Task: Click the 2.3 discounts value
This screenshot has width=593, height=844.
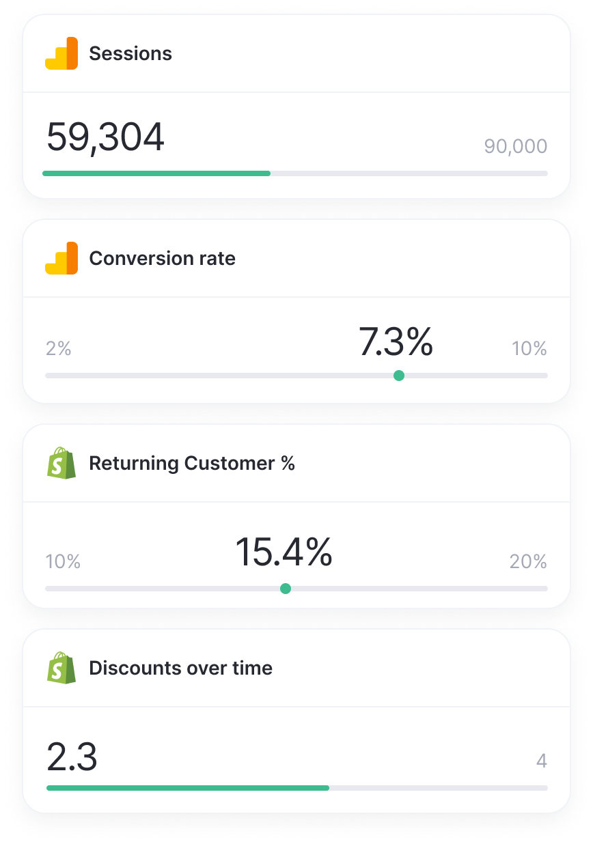Action: 72,757
